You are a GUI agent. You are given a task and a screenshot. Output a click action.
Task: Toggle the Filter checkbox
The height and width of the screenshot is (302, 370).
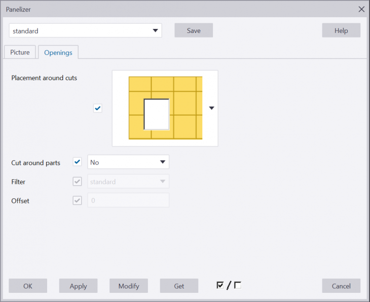[77, 182]
